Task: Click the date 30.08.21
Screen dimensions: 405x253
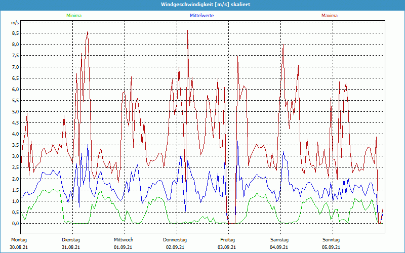Action: [x=19, y=247]
